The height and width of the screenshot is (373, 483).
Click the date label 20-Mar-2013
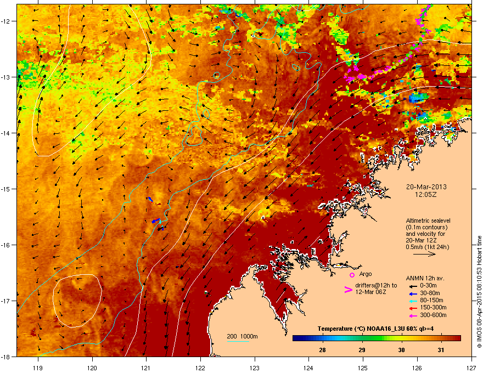[x=426, y=187]
